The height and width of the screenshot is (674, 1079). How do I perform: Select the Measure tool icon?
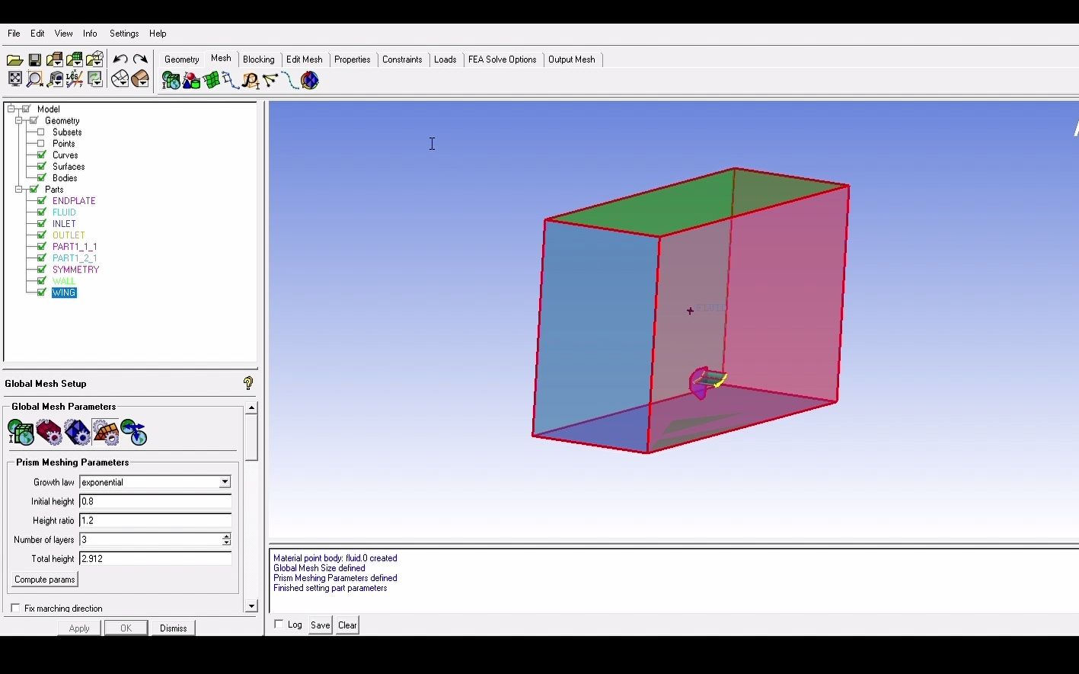[53, 79]
